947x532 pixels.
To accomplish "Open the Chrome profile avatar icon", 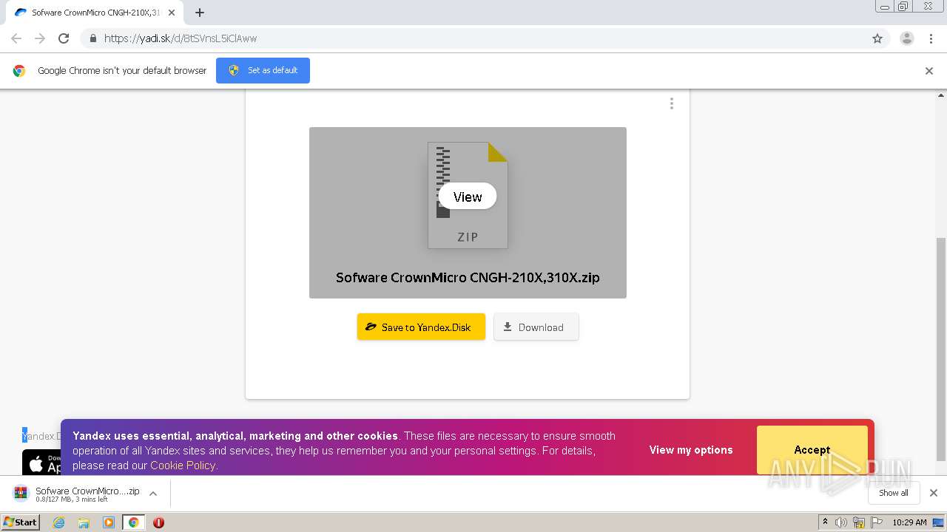I will 907,38.
